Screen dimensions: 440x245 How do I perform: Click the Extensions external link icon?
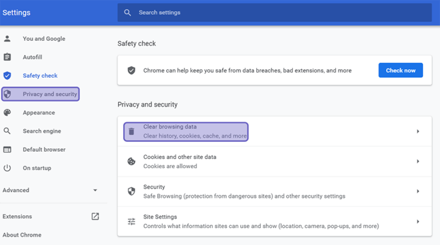[x=95, y=216]
